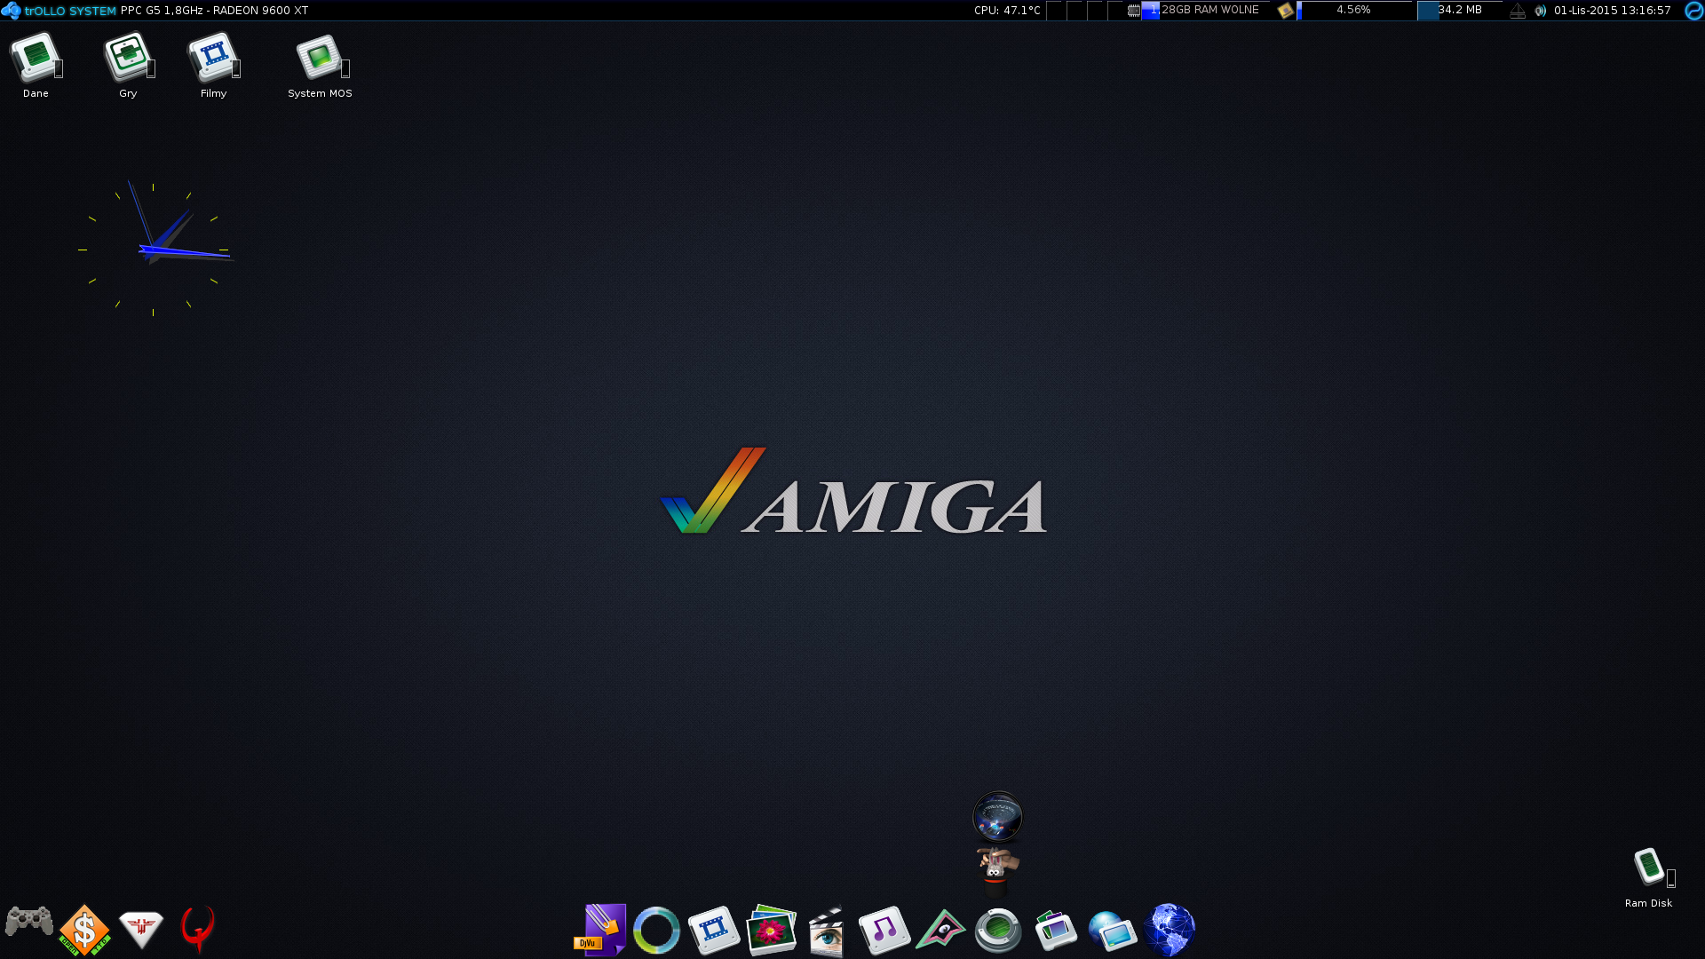Screen dimensions: 1705x959
Task: Open the DjVu document viewer icon
Action: (x=600, y=930)
